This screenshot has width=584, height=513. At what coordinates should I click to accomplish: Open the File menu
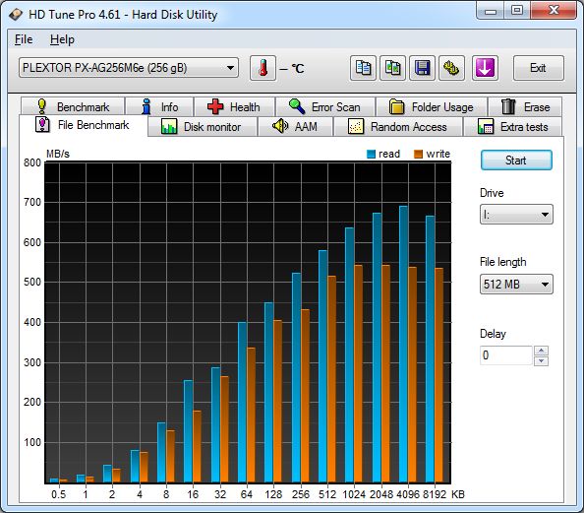point(24,39)
